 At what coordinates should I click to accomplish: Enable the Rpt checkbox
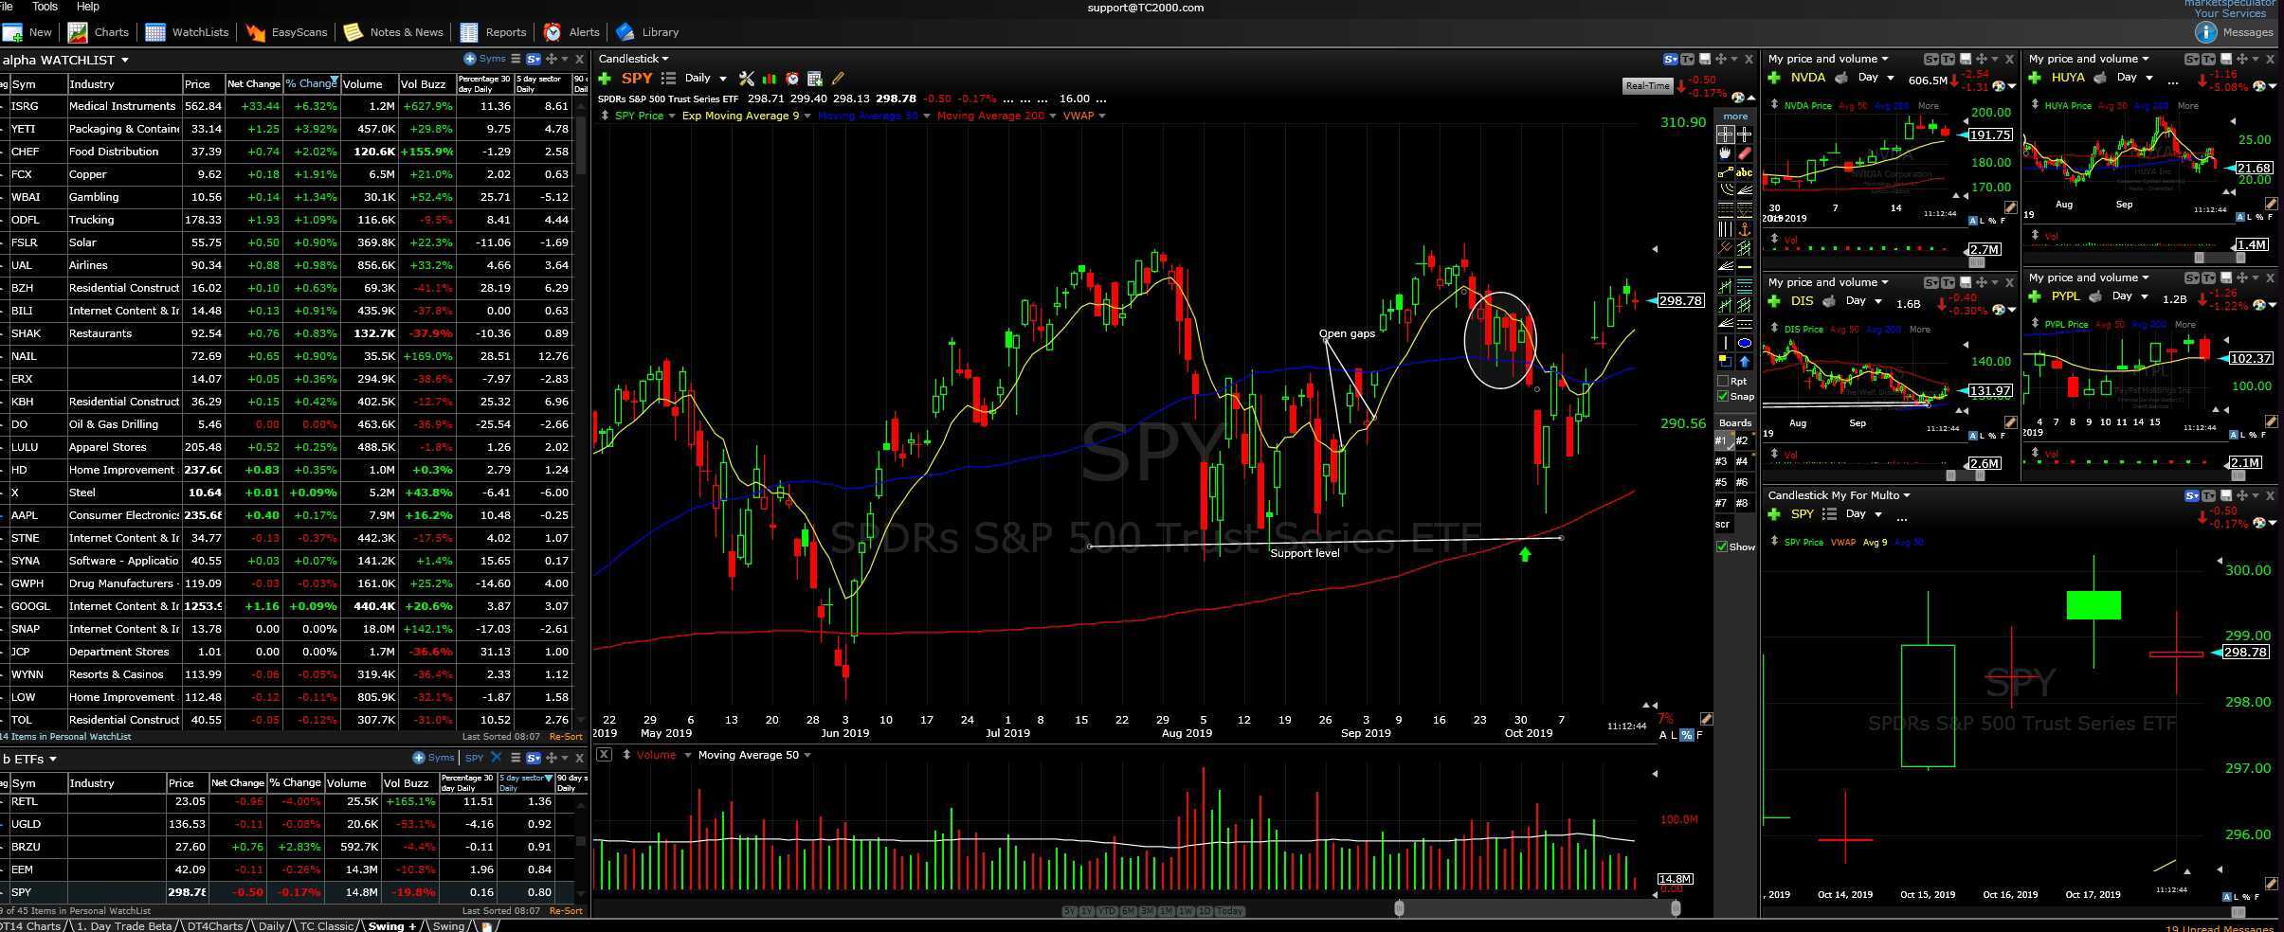(x=1723, y=381)
